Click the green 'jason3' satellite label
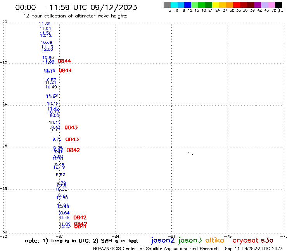 (190, 240)
